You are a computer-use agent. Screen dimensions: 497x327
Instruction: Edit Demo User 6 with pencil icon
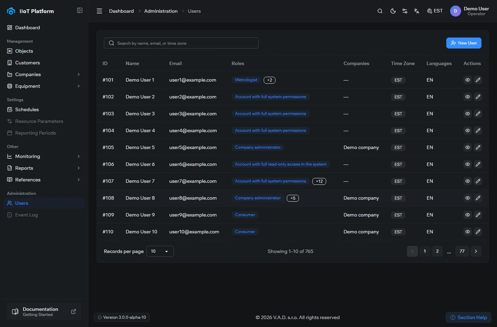click(478, 164)
